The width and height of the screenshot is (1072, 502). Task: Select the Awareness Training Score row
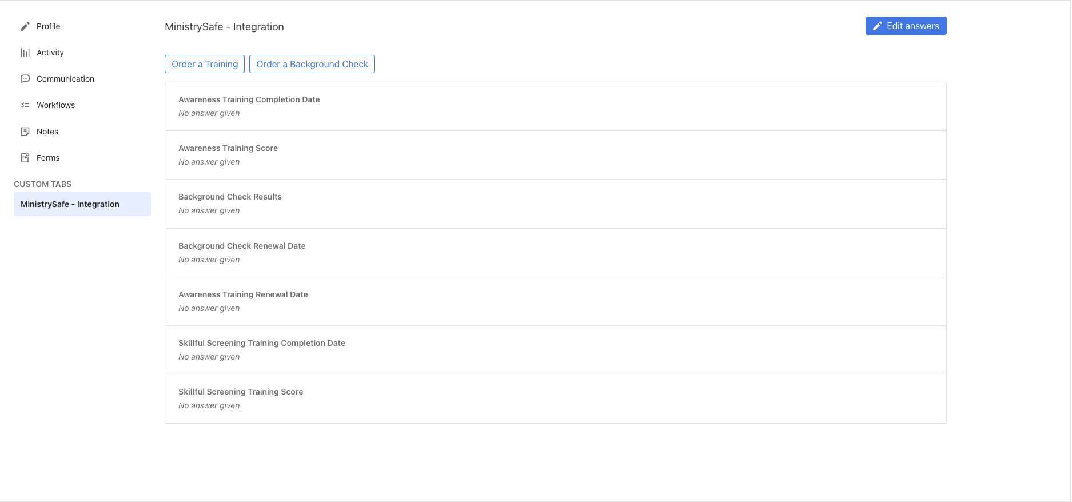tap(555, 155)
